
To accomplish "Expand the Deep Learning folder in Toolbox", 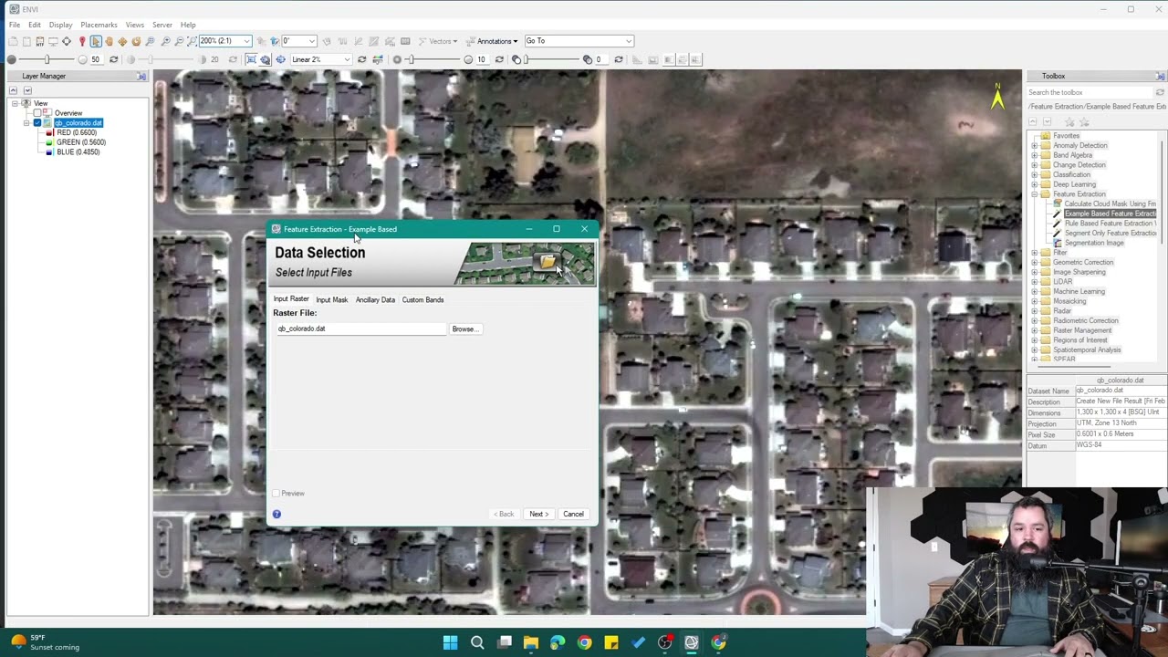I will click(x=1035, y=184).
